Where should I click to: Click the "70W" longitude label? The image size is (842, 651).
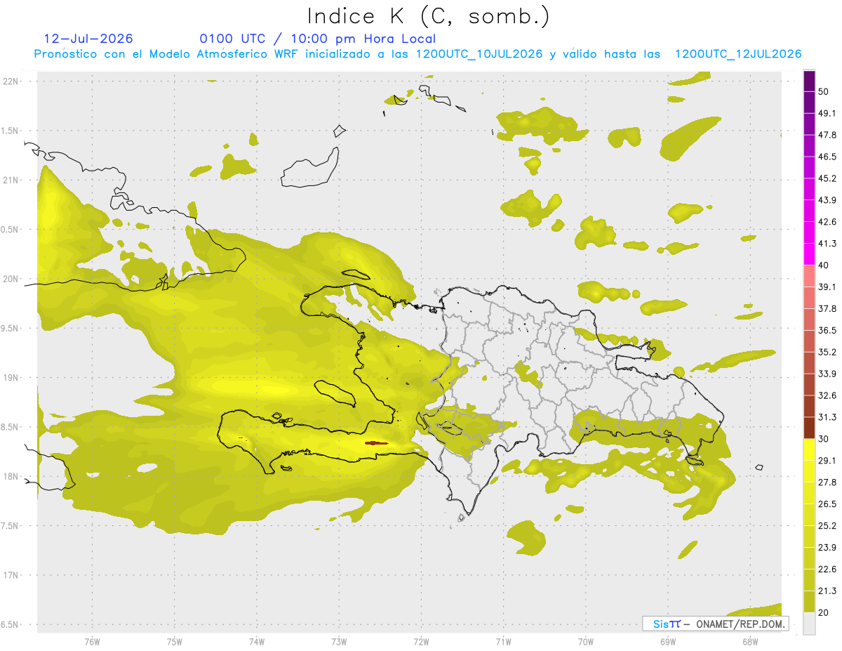click(x=586, y=641)
